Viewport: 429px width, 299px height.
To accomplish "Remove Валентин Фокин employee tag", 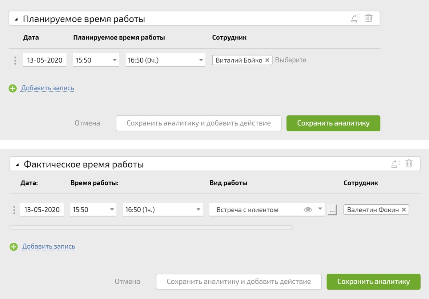I will point(404,210).
